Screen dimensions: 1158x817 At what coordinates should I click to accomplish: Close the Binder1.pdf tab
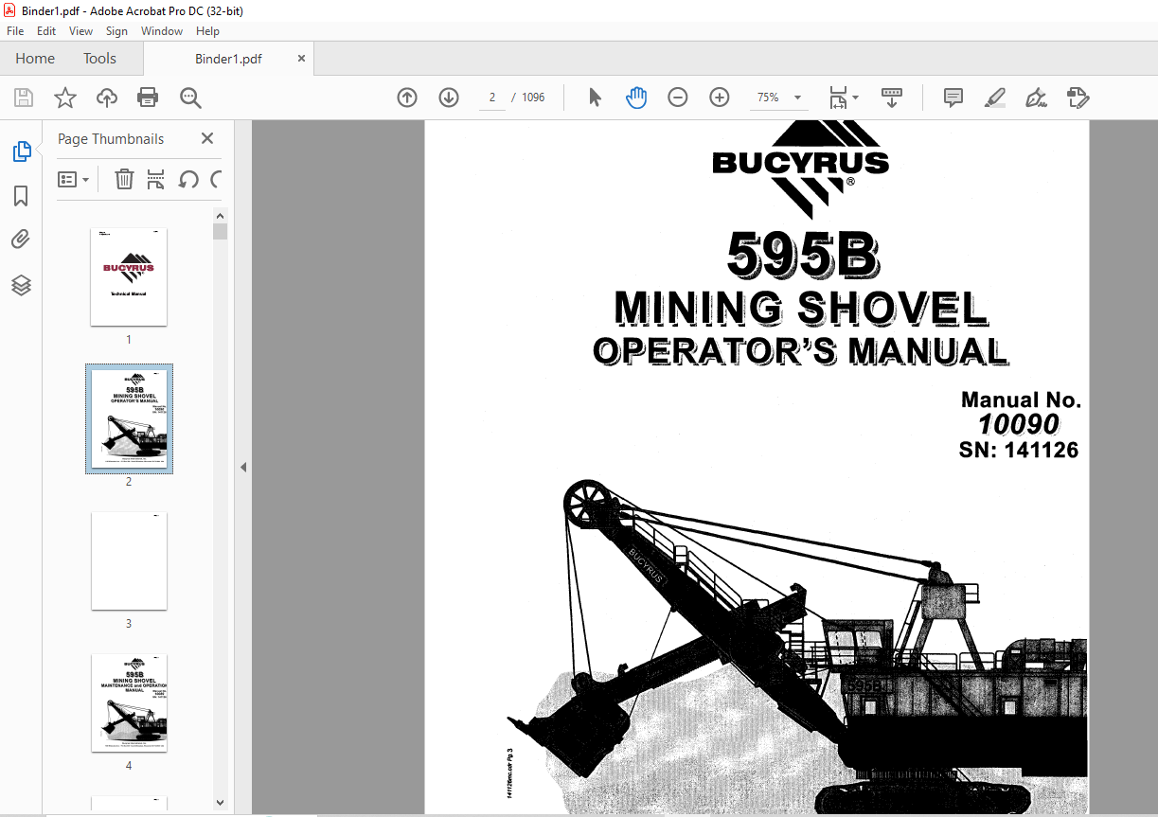(302, 58)
